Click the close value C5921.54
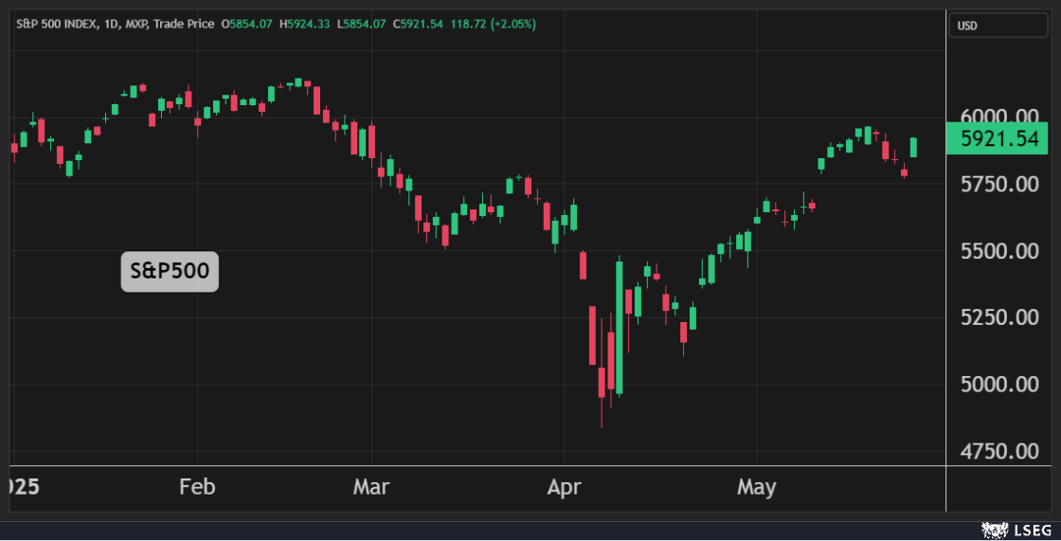 418,24
